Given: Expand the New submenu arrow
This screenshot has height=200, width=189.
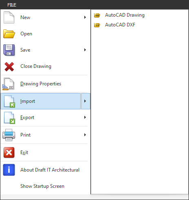Looking at the screenshot, I should [85, 17].
